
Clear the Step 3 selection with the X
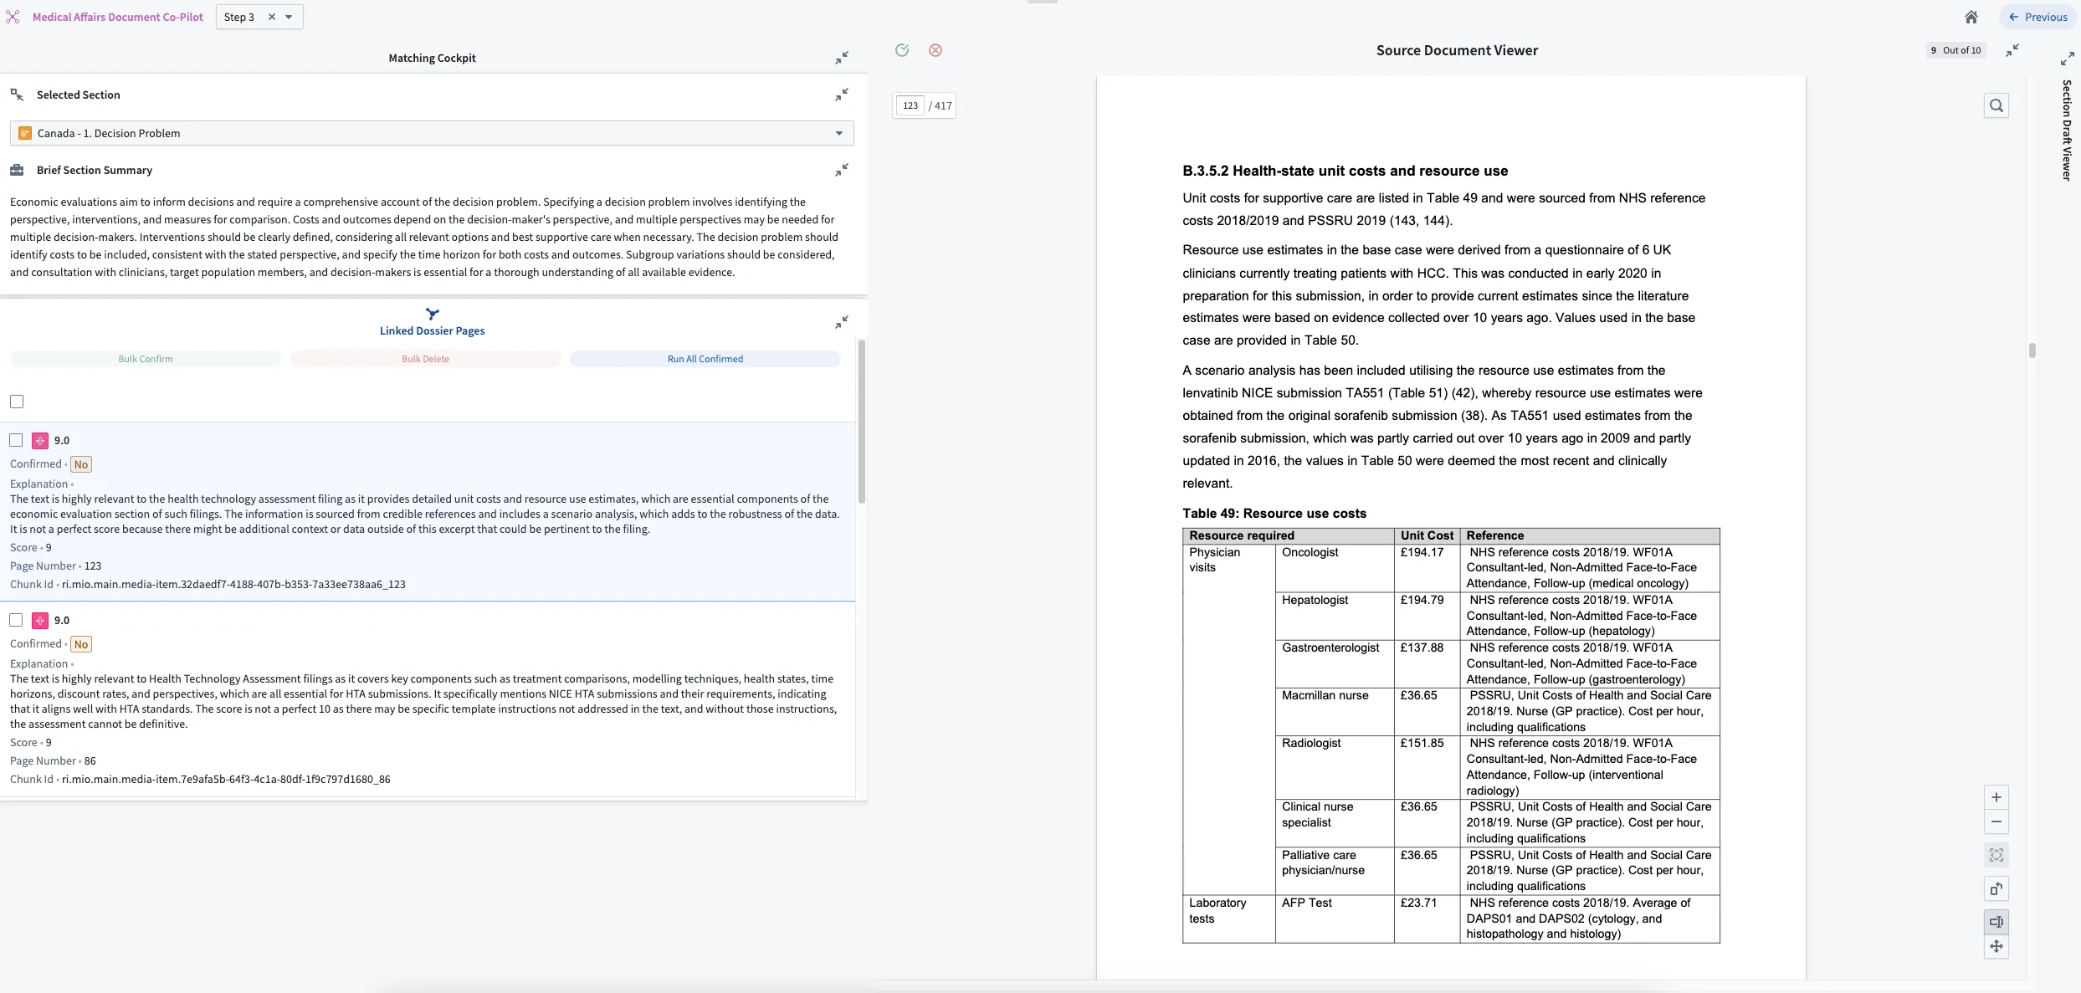(271, 17)
